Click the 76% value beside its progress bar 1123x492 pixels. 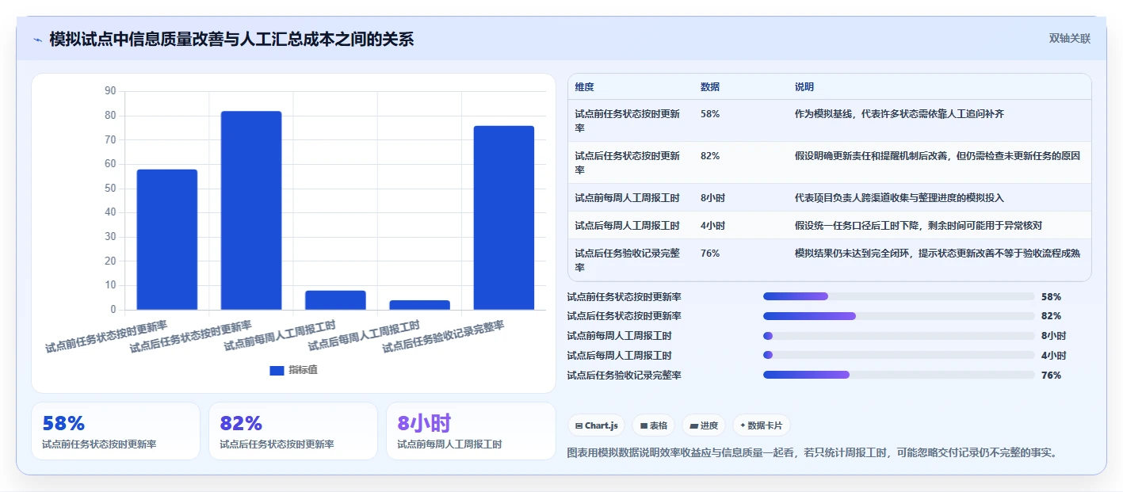point(1051,376)
